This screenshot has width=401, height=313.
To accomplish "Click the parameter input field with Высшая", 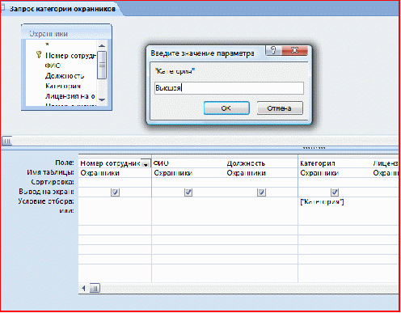I will pyautogui.click(x=229, y=88).
